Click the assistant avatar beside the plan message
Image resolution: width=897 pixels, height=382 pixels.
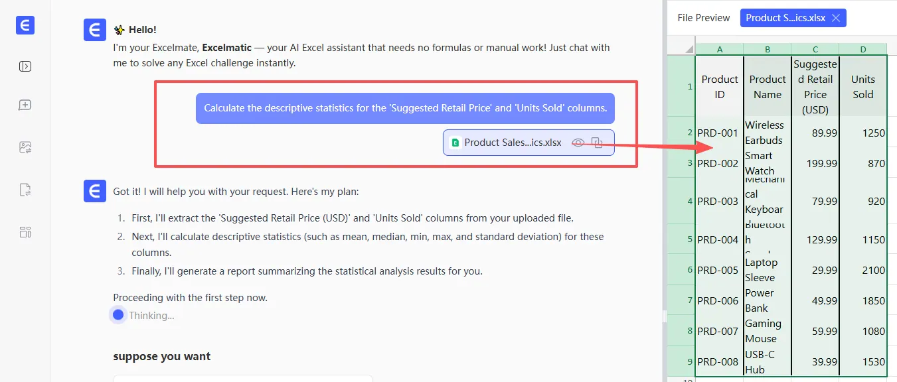(95, 191)
